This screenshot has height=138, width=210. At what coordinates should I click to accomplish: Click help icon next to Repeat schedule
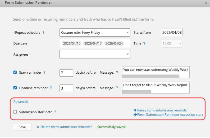pos(43,33)
